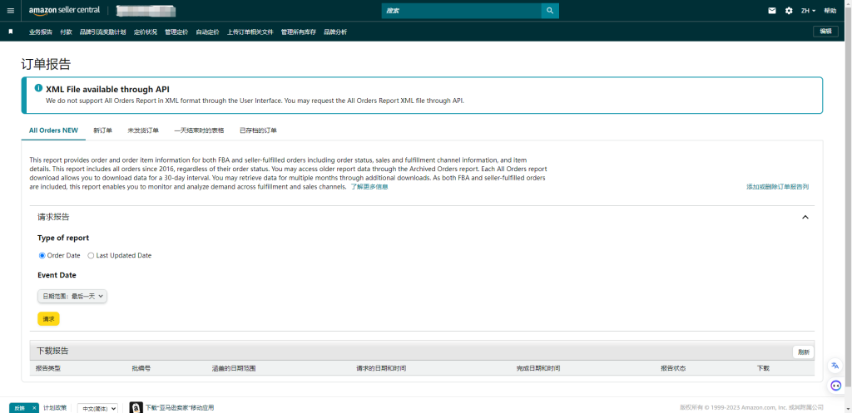Click the 反馈 feedback button

(20, 408)
